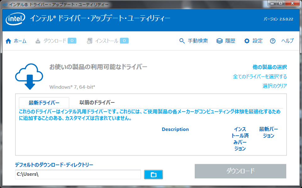Maximize the window
The width and height of the screenshot is (302, 188).
point(281,3)
